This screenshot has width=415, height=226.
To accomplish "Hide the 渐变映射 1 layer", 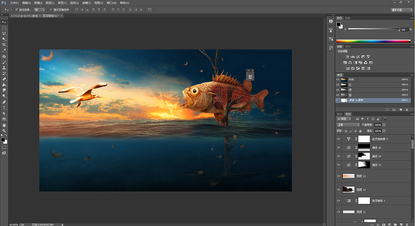I will pos(339,201).
